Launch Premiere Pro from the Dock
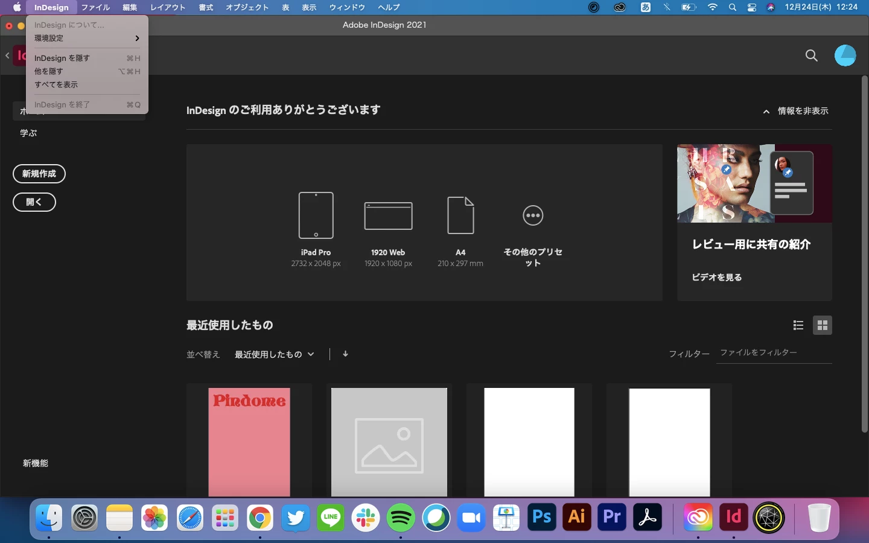Viewport: 869px width, 543px height. (612, 517)
